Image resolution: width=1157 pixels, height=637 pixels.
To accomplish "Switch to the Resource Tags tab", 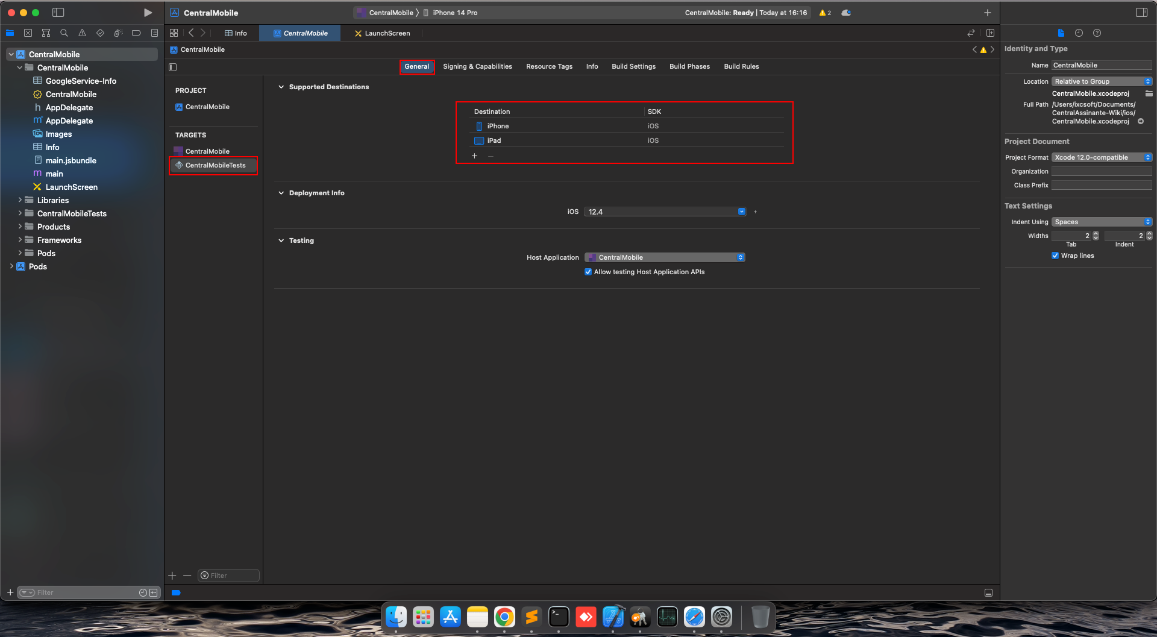I will [x=549, y=66].
